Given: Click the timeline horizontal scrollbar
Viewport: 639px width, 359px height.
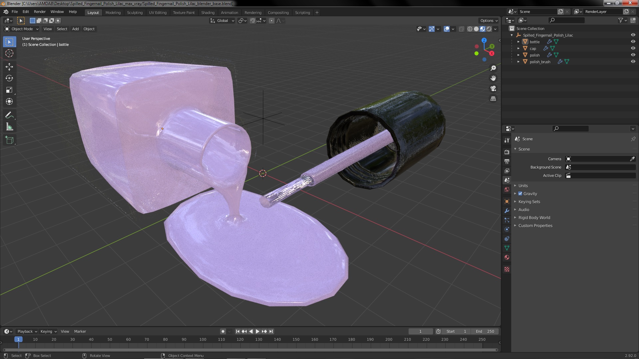Looking at the screenshot, I should (250, 350).
